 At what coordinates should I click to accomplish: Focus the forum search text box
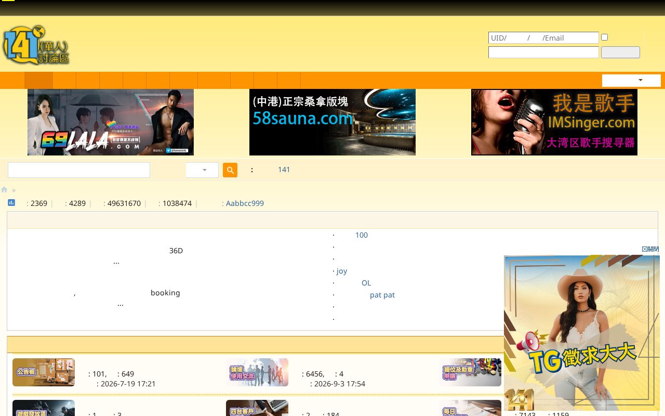pos(79,170)
